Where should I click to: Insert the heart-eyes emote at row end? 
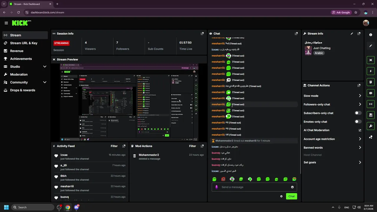(x=294, y=179)
